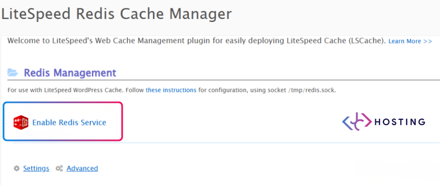Click the horizontal rule under Redis Management
The width and height of the screenshot is (440, 185).
[264, 80]
